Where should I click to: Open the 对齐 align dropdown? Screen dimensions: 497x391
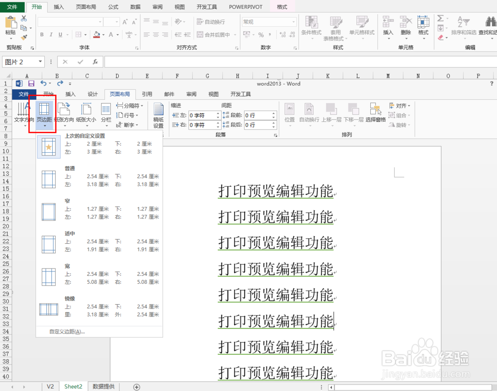point(400,105)
